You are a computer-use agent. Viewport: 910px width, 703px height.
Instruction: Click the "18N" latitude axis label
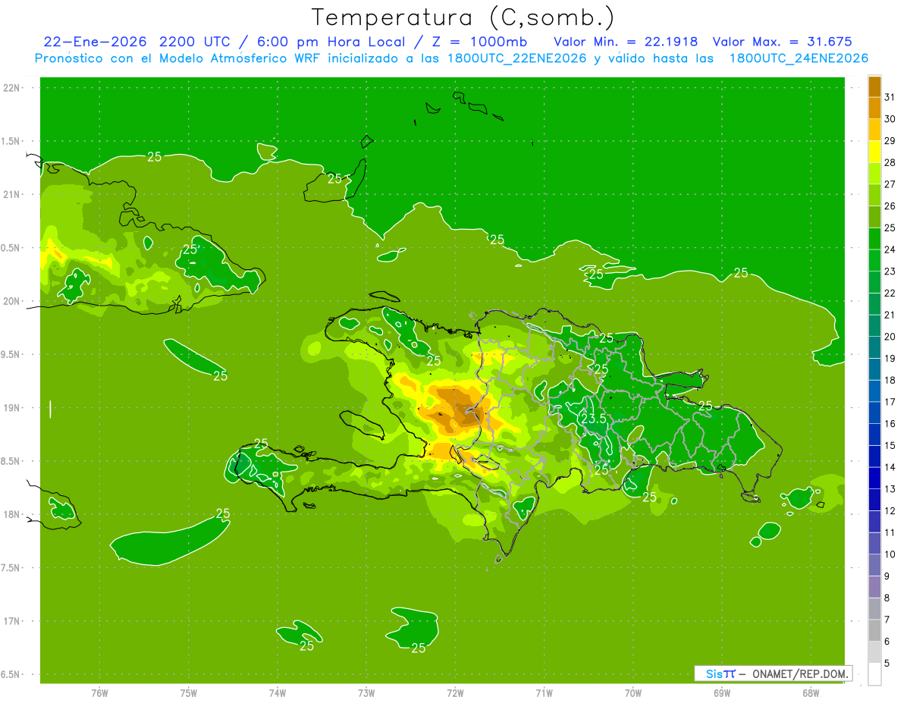pyautogui.click(x=11, y=514)
